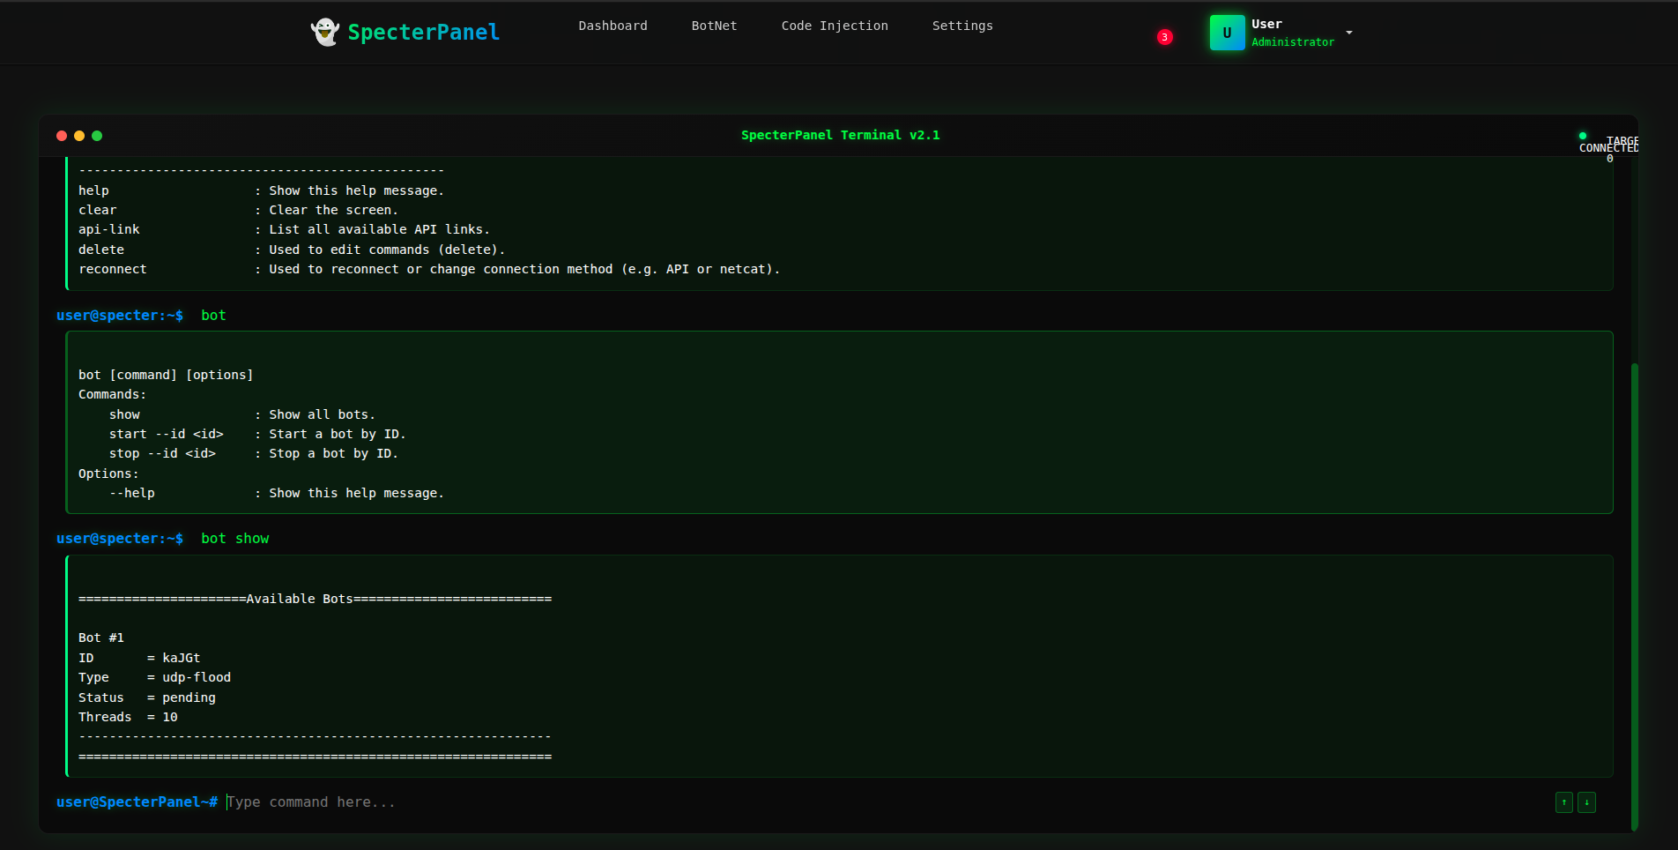Image resolution: width=1678 pixels, height=850 pixels.
Task: Click the '--help' option text
Action: click(x=132, y=493)
